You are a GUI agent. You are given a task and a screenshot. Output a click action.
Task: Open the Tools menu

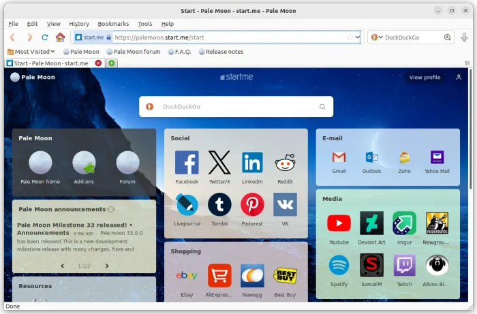click(145, 24)
